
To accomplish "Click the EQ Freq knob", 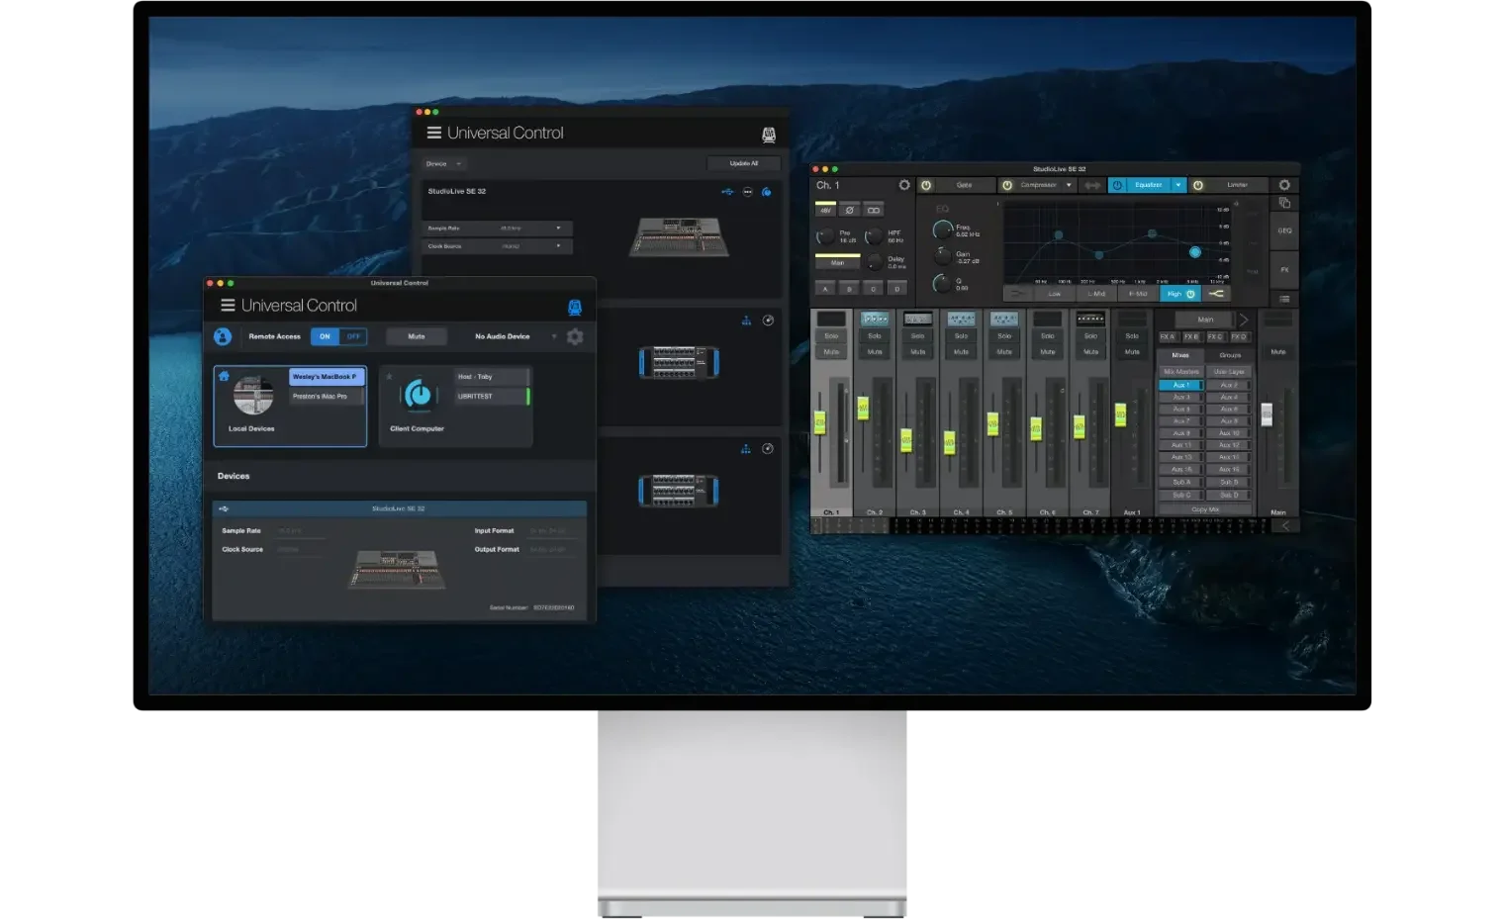I will coord(943,230).
